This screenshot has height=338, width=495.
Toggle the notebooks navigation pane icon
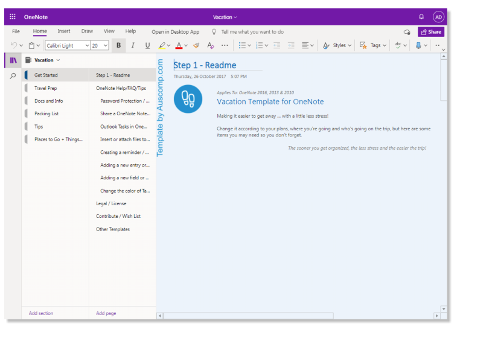[13, 60]
